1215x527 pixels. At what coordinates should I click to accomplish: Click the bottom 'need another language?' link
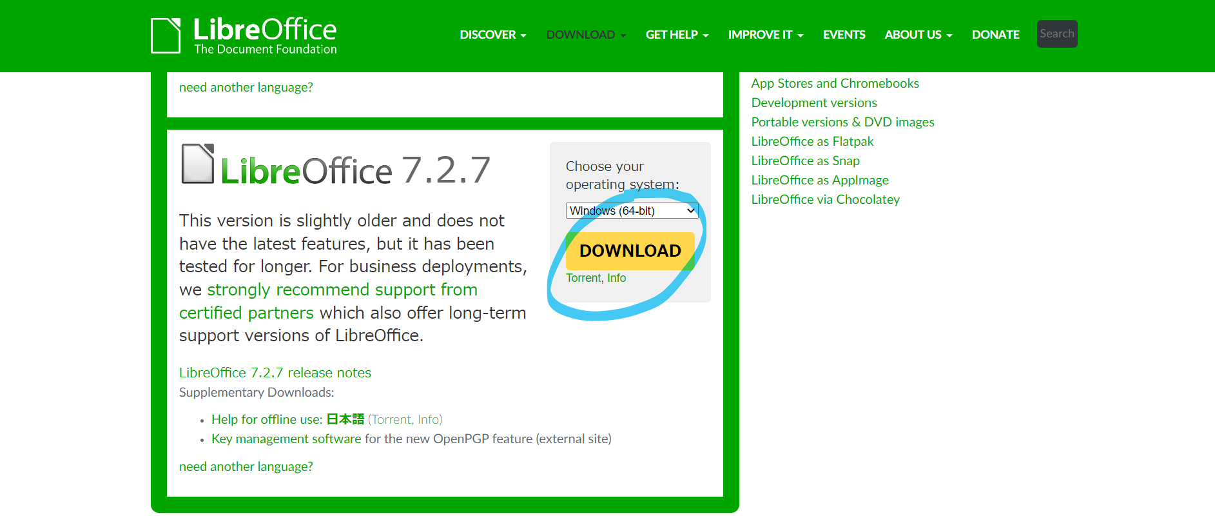tap(246, 466)
